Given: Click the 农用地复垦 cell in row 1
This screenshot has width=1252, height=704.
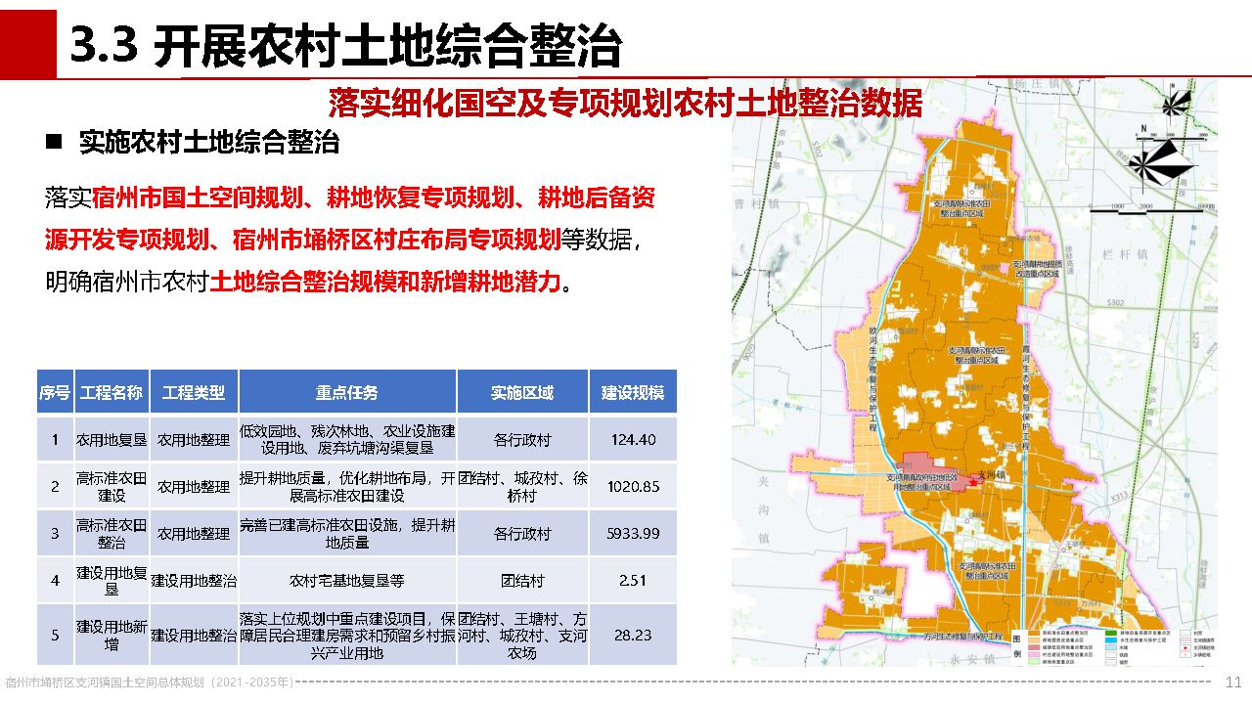Looking at the screenshot, I should click(112, 440).
